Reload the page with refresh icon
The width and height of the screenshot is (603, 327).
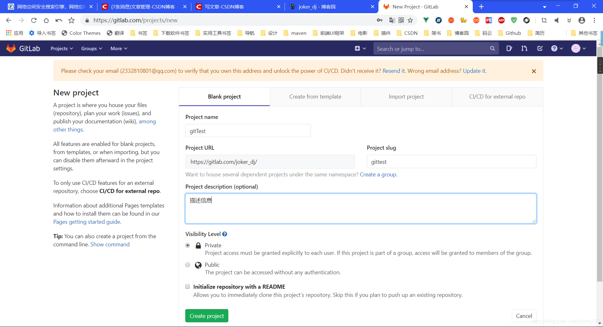(34, 20)
